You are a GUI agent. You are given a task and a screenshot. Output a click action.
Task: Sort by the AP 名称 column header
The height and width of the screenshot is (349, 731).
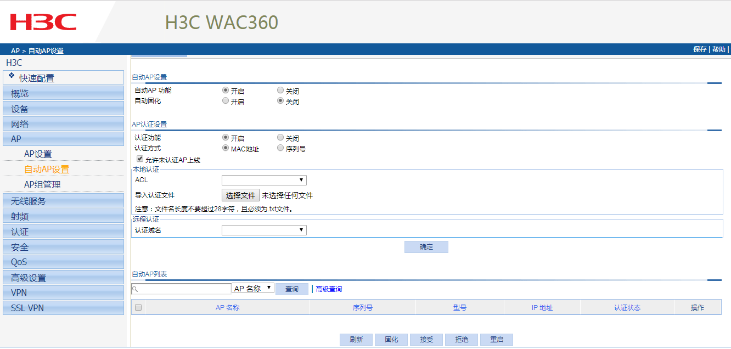(227, 307)
